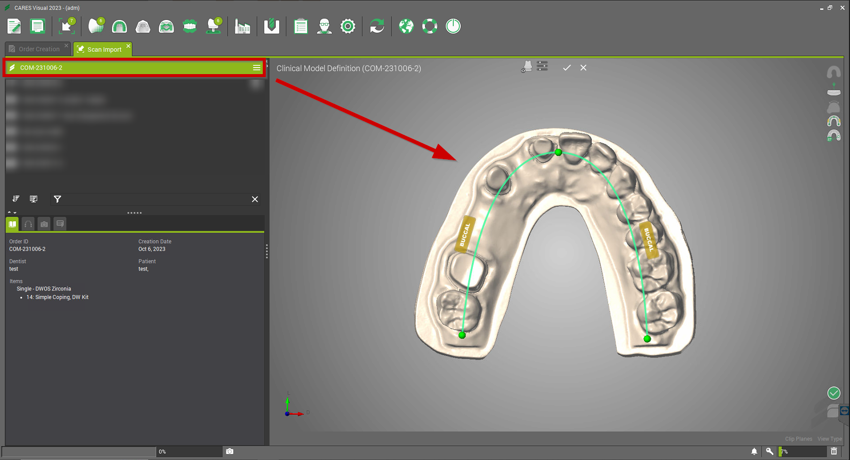Select order COM-231006-2 in the list
This screenshot has height=460, width=850.
pyautogui.click(x=133, y=68)
